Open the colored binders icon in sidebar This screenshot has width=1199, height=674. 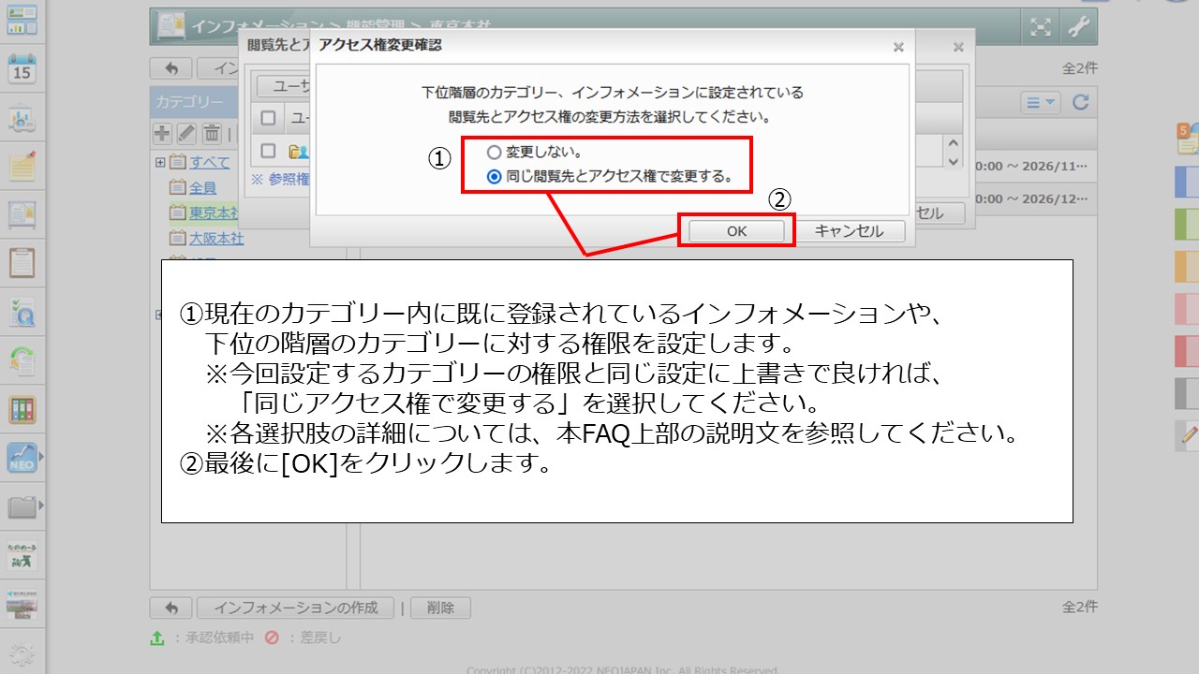(x=22, y=409)
